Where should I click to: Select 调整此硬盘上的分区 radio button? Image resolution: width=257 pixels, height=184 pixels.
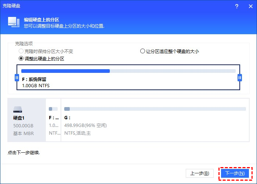tap(21, 59)
